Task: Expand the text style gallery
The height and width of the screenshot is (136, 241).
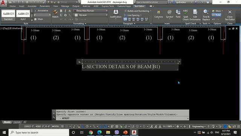Action: 32,20
